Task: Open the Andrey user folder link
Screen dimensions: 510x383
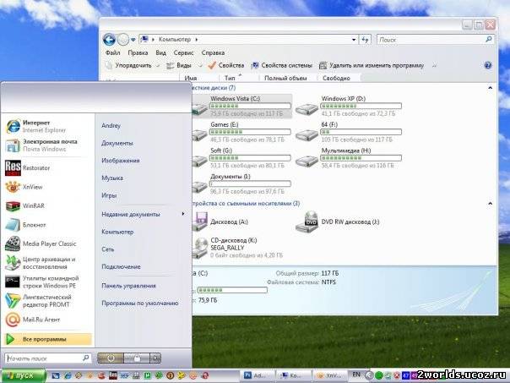Action: click(111, 125)
